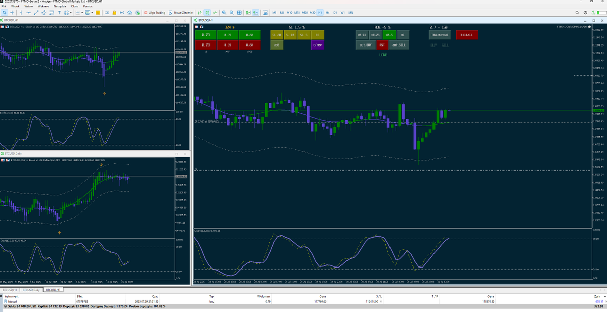The image size is (607, 312).
Task: Open the Widok menu
Action: (x=15, y=6)
